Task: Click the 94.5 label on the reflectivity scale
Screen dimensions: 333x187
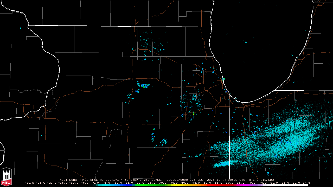Action: coord(305,183)
